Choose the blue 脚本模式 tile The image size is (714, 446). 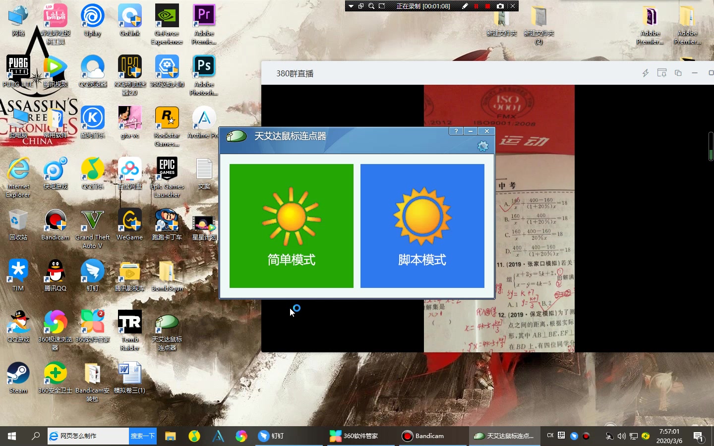click(422, 226)
